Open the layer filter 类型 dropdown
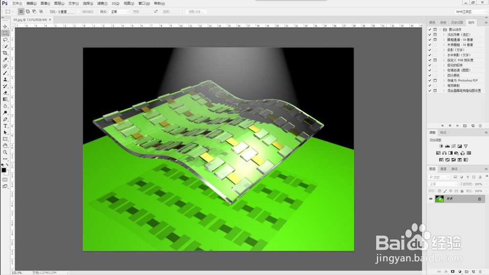This screenshot has height=275, width=489. tap(439, 177)
